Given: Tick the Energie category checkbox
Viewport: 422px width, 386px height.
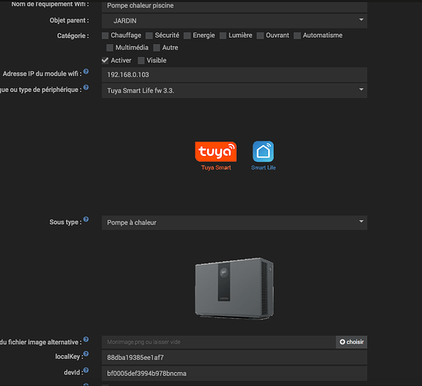Looking at the screenshot, I should tap(187, 36).
